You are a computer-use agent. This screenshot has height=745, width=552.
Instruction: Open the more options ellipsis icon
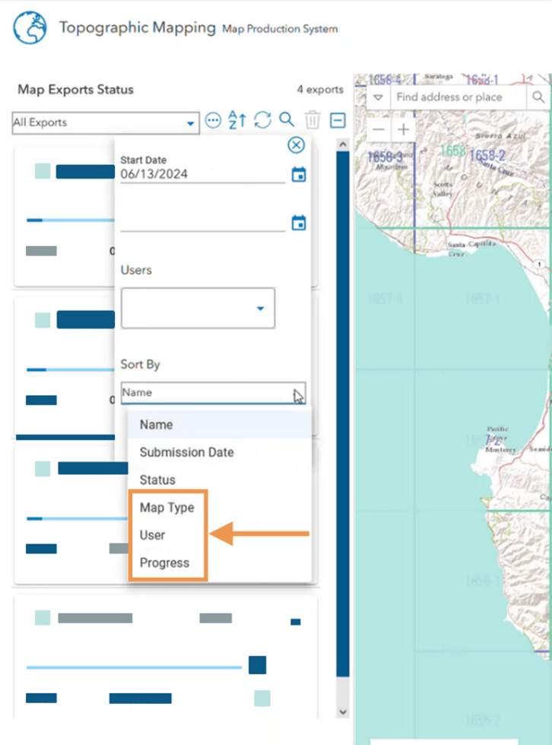[x=213, y=120]
